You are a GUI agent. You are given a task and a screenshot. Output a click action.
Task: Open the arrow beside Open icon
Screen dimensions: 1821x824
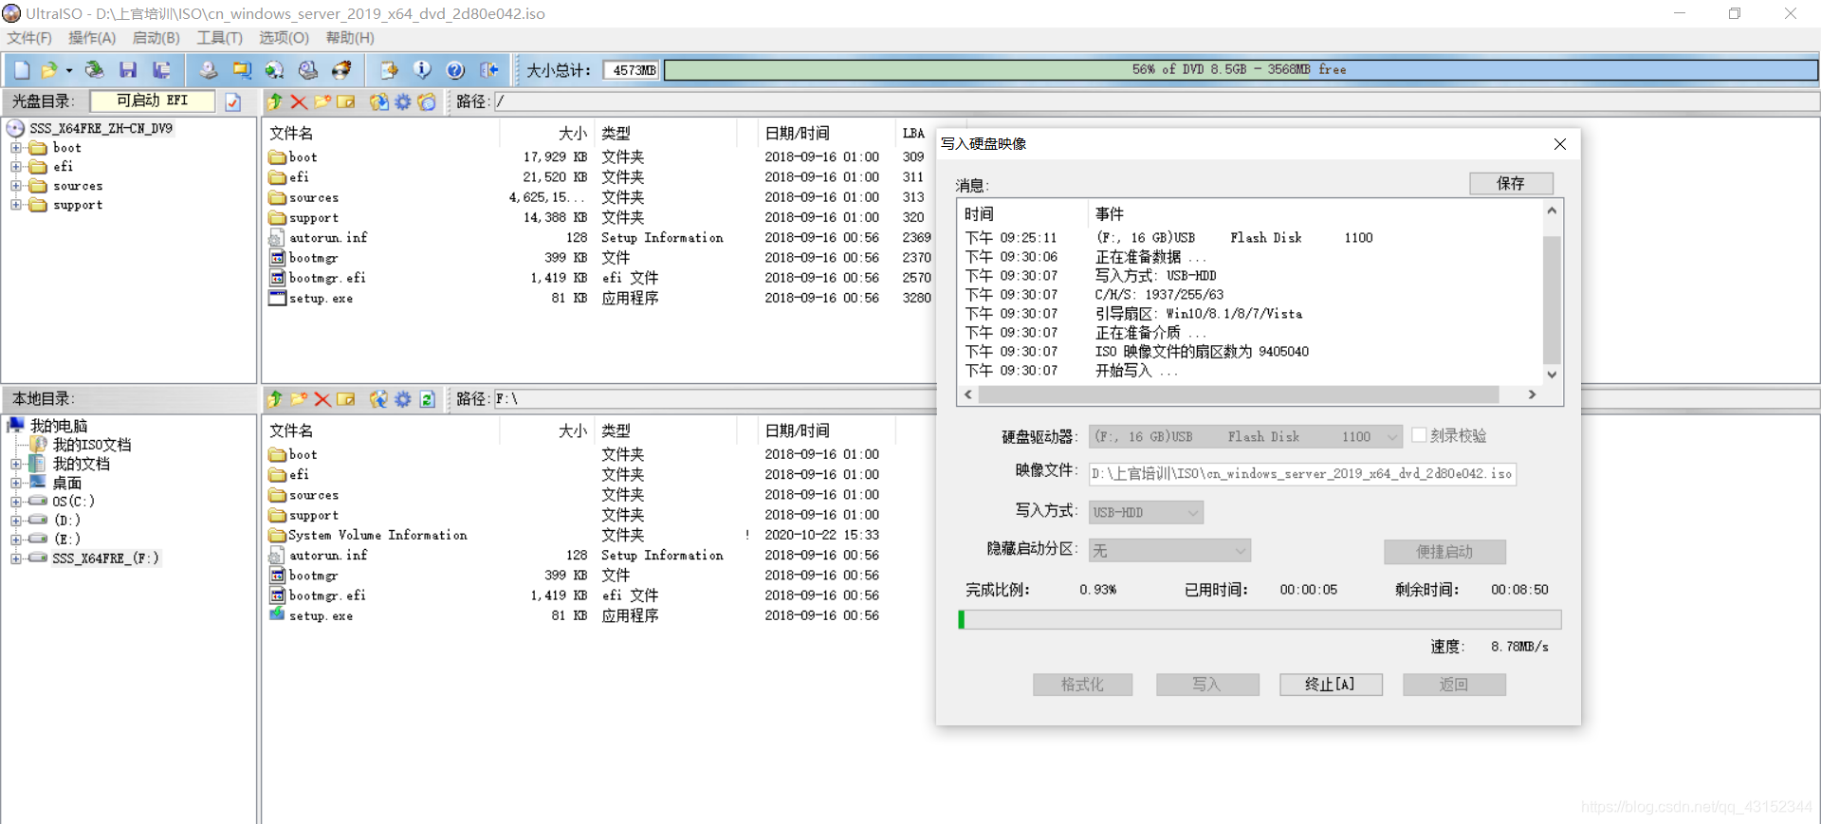click(69, 70)
